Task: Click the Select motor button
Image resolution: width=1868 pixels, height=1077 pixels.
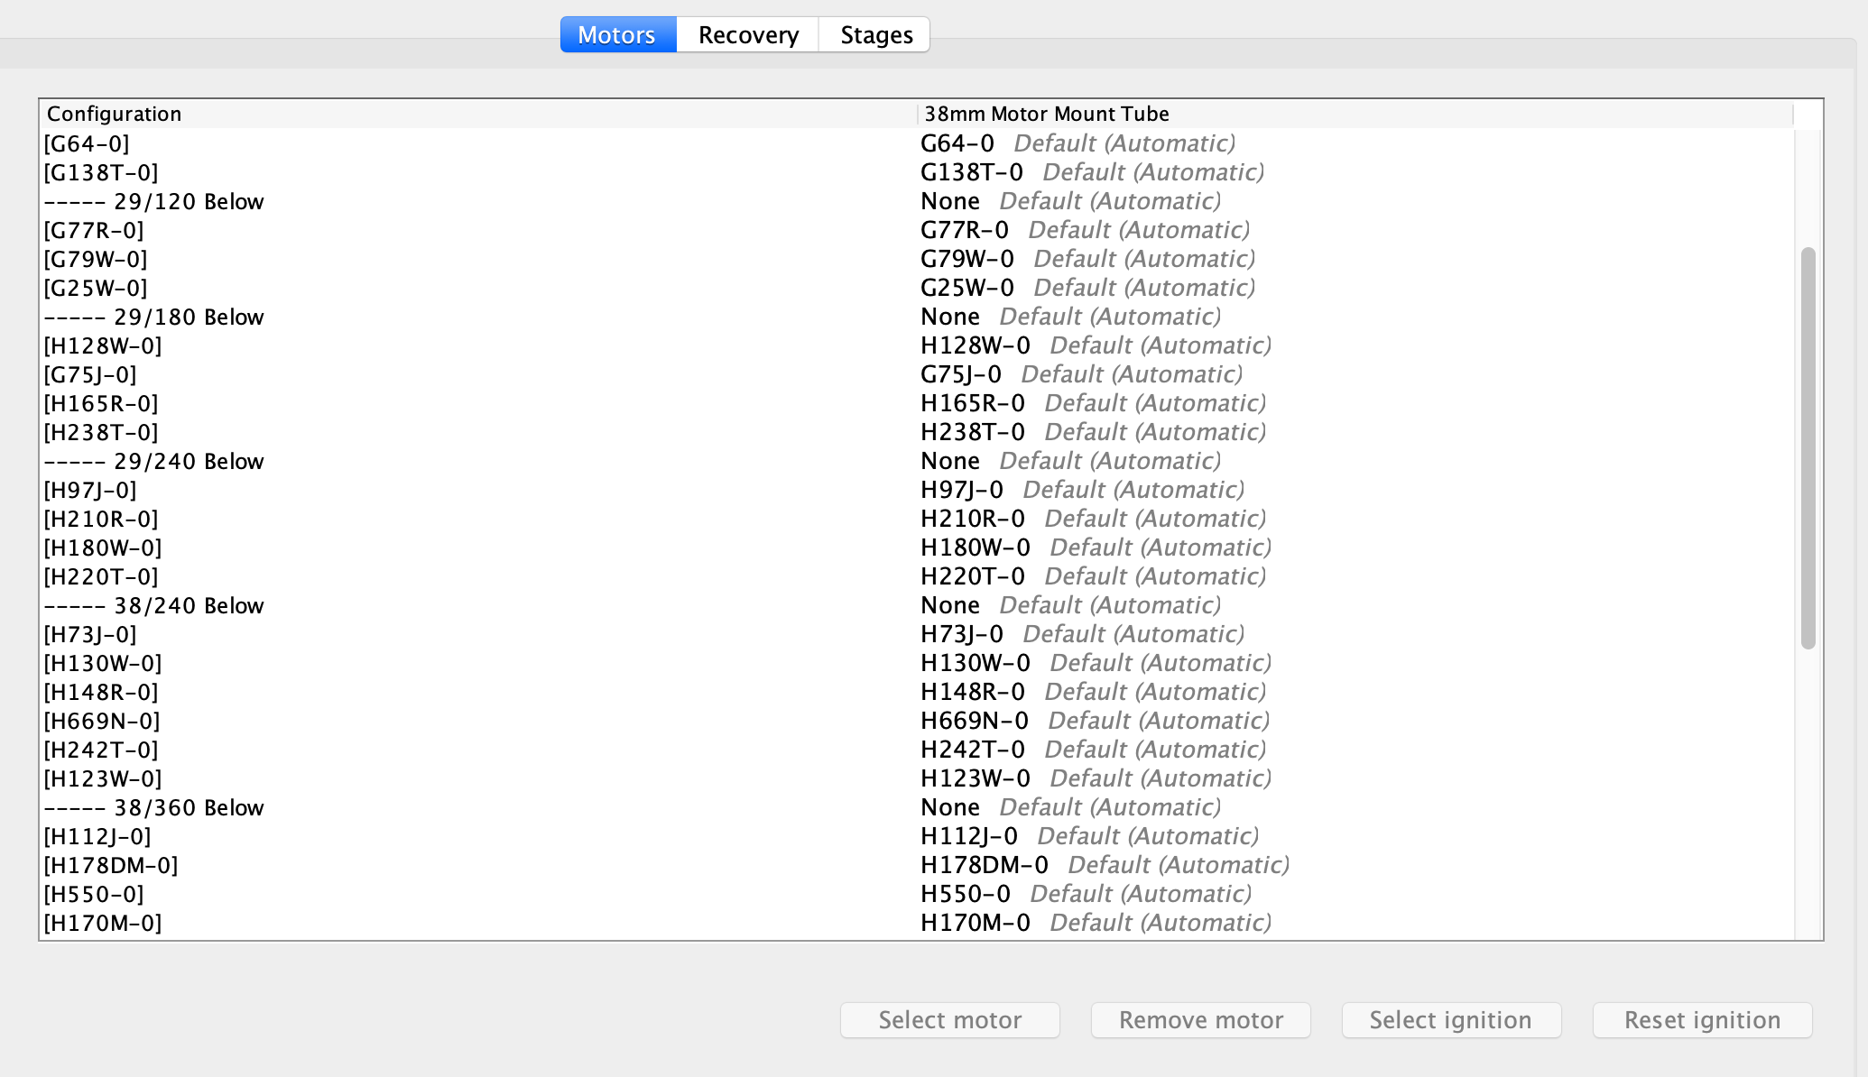Action: pyautogui.click(x=949, y=1019)
